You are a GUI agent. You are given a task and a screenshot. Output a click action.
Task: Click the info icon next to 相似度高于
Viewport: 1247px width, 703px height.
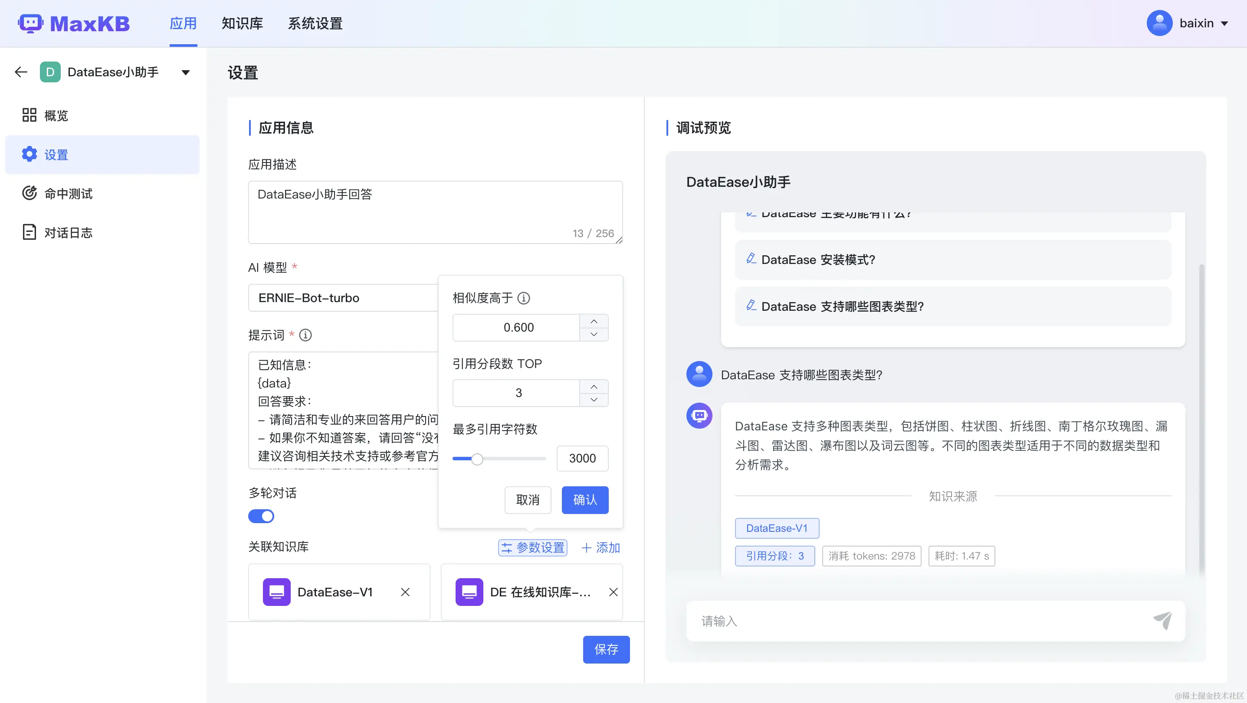pyautogui.click(x=524, y=298)
